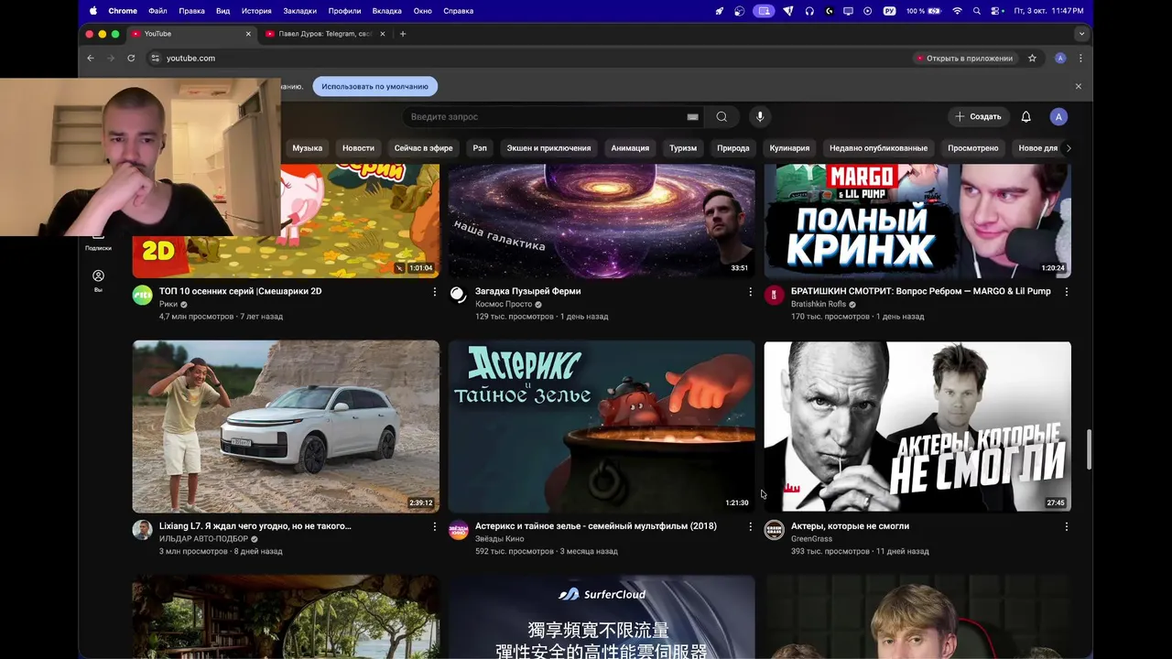Open options menu for Астерикс и тайное зелье
This screenshot has width=1172, height=659.
pyautogui.click(x=750, y=527)
